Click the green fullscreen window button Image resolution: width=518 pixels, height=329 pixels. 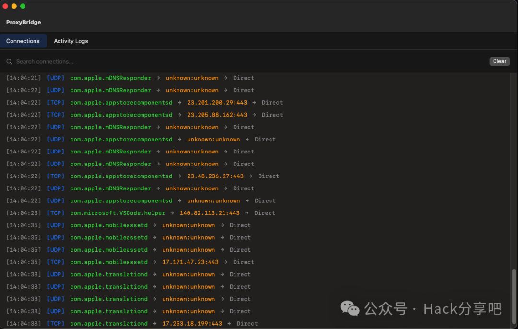[23, 6]
